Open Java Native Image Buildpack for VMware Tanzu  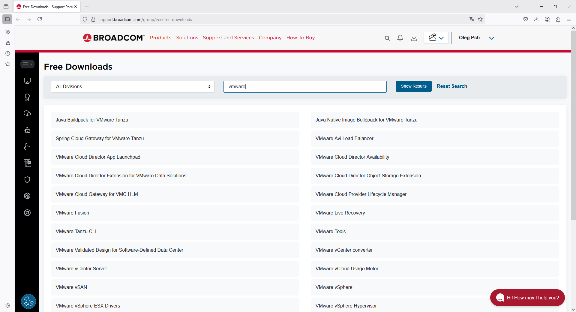coord(435,120)
